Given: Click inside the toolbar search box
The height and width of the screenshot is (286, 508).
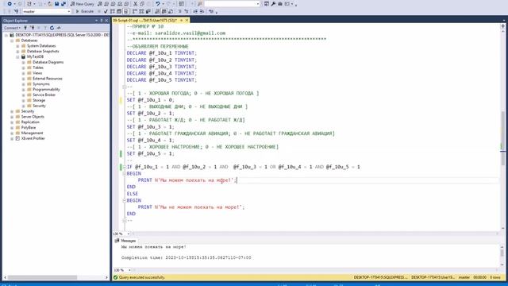Looking at the screenshot, I should click(232, 4).
